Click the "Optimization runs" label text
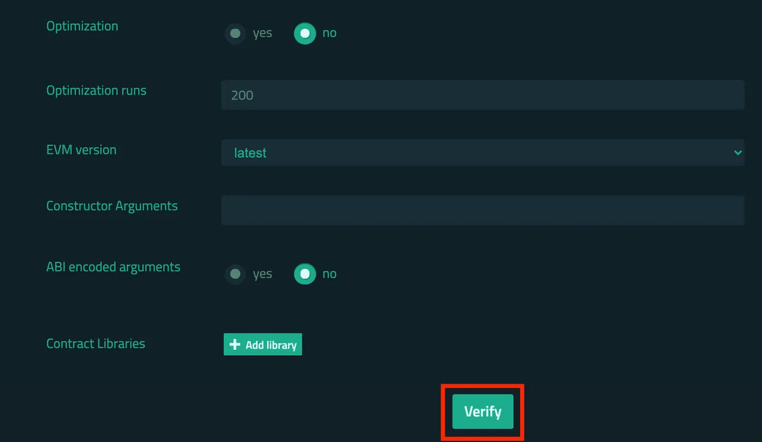This screenshot has width=762, height=442. tap(96, 90)
